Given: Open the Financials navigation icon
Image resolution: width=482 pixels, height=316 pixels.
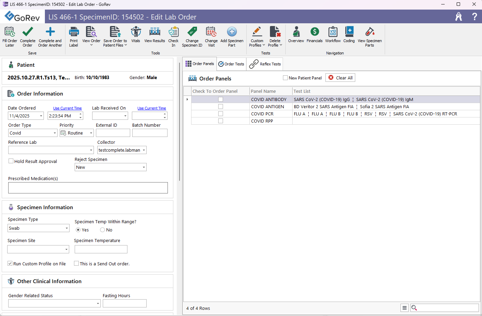Looking at the screenshot, I should pos(314,33).
